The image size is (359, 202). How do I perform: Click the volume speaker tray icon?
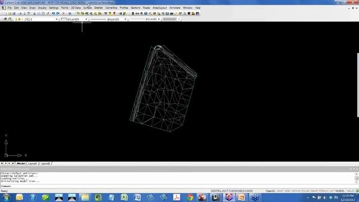click(x=325, y=198)
